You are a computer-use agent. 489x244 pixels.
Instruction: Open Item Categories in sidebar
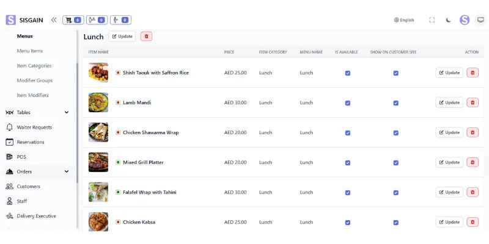[34, 66]
